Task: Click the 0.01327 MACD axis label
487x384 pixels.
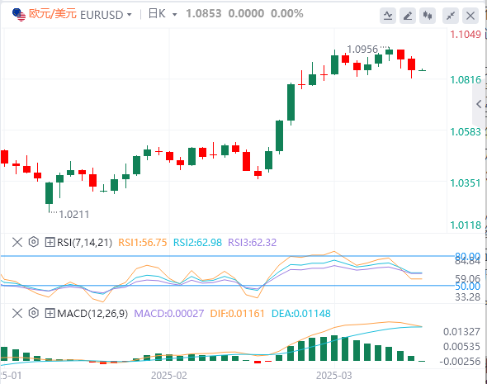Action: (x=461, y=331)
